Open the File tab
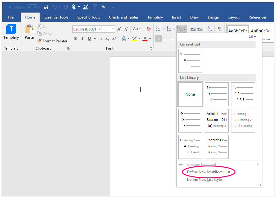Viewport: 277px width, 200px height. 11,17
